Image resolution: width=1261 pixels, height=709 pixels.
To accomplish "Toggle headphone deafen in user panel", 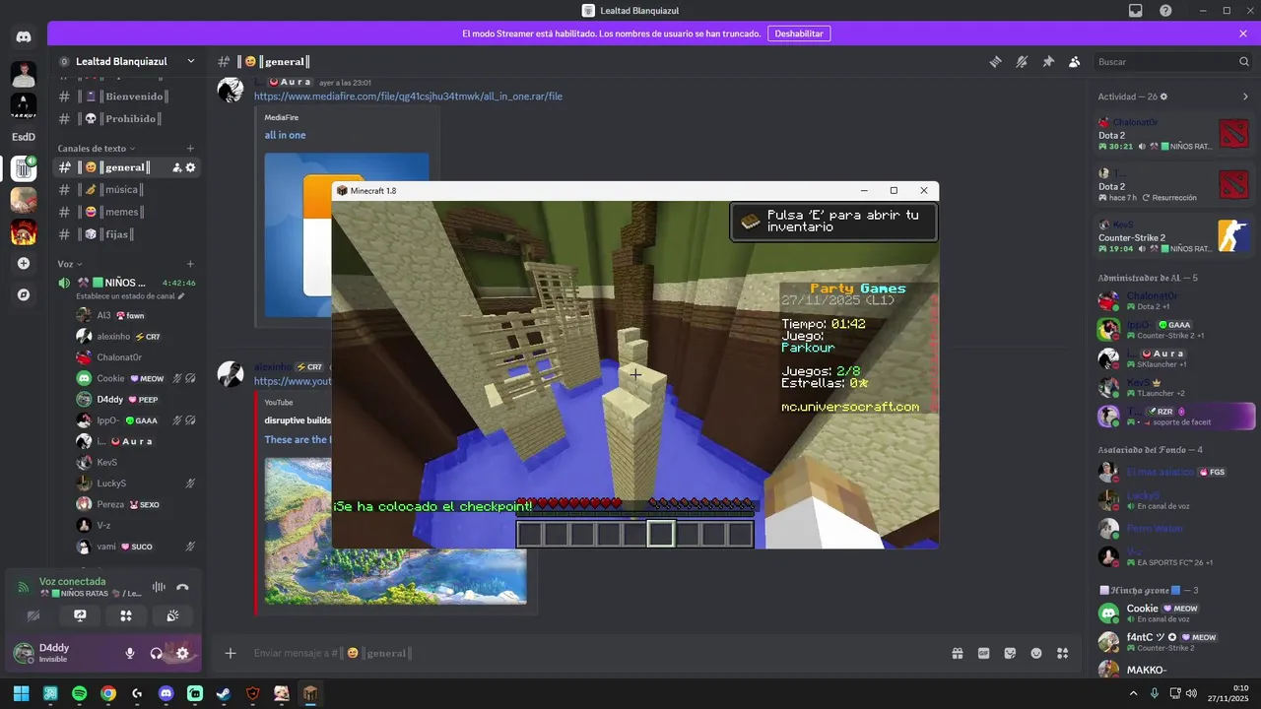I will (x=156, y=653).
